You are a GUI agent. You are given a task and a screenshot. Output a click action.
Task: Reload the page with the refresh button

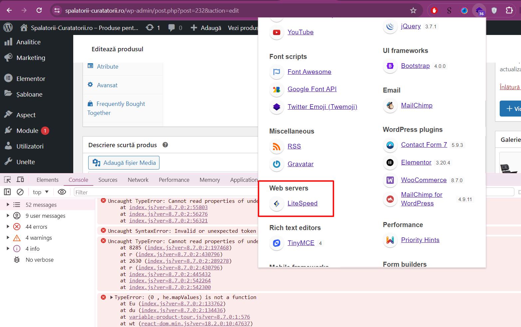click(39, 10)
